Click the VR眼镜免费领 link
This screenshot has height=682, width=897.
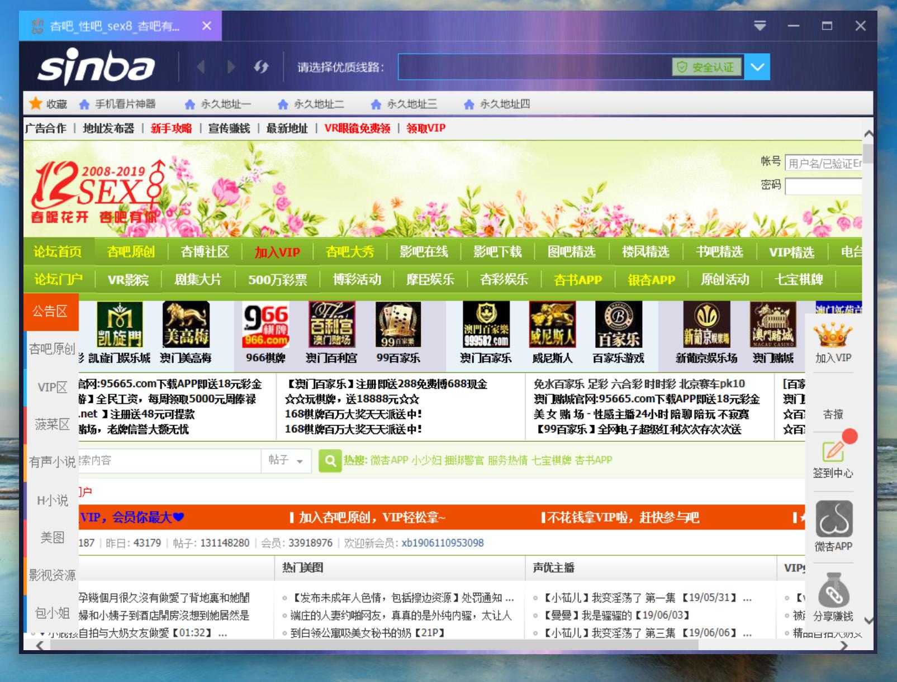(357, 128)
